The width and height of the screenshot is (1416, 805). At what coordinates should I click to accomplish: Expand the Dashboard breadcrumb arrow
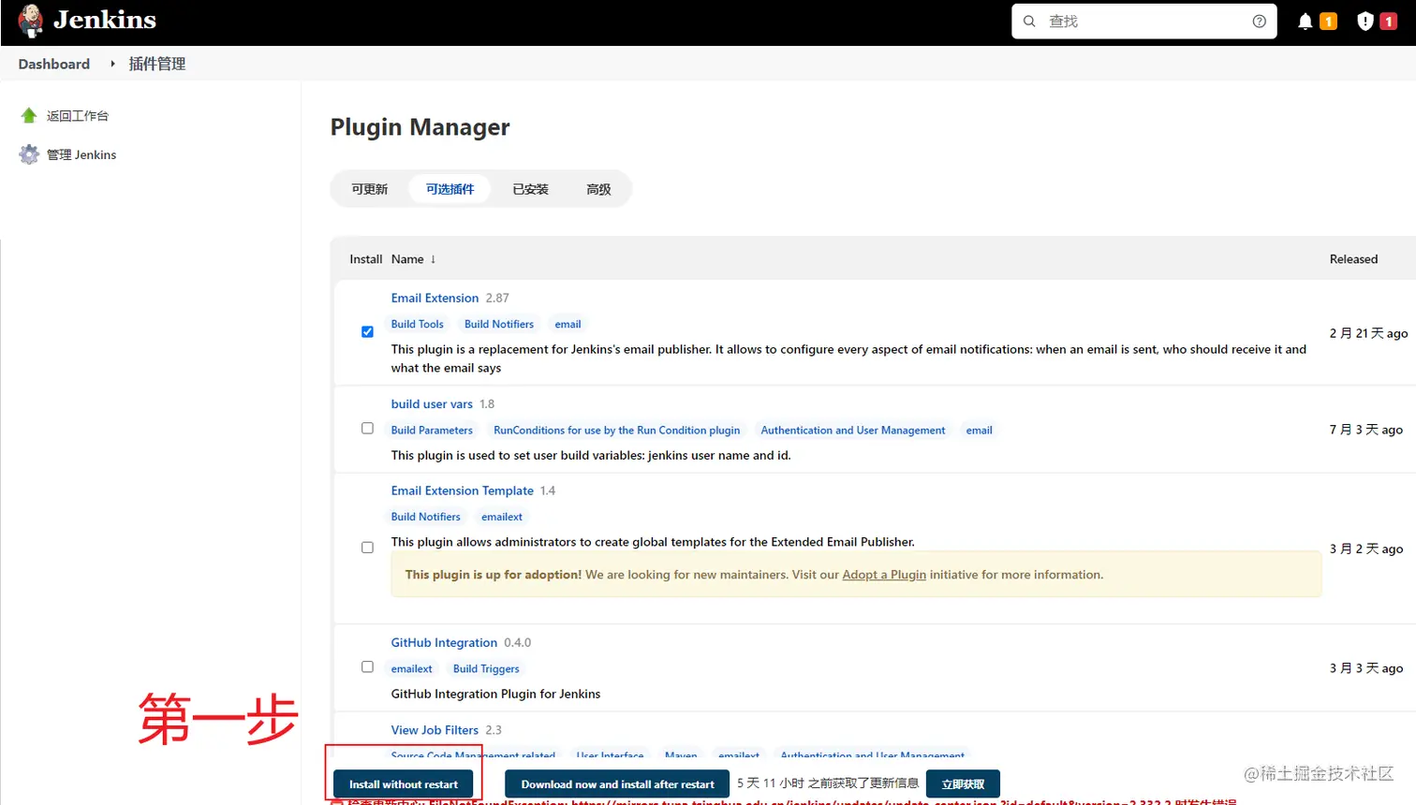[112, 64]
